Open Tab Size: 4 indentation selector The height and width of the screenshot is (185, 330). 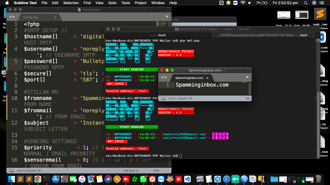(x=131, y=171)
